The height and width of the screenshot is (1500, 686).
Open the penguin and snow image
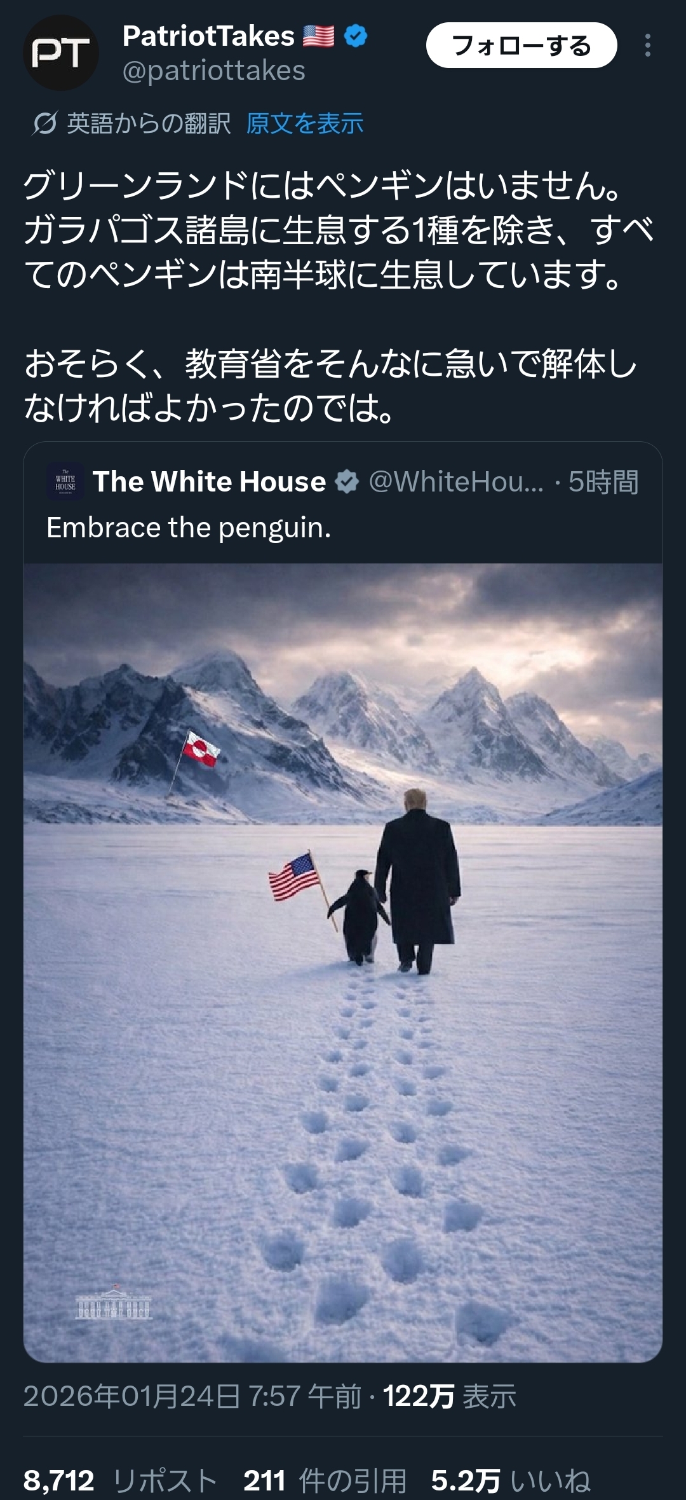coord(343,963)
